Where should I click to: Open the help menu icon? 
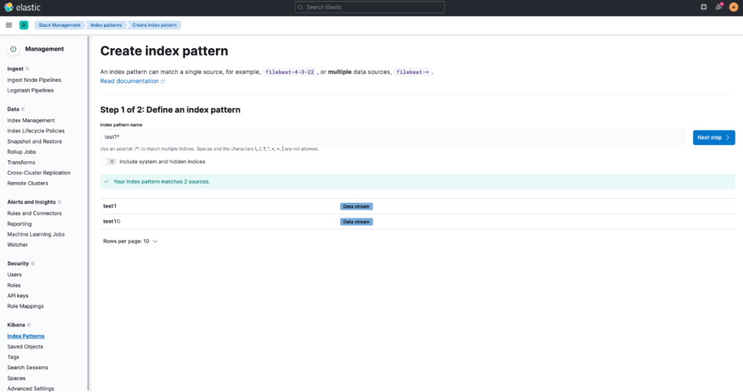704,7
